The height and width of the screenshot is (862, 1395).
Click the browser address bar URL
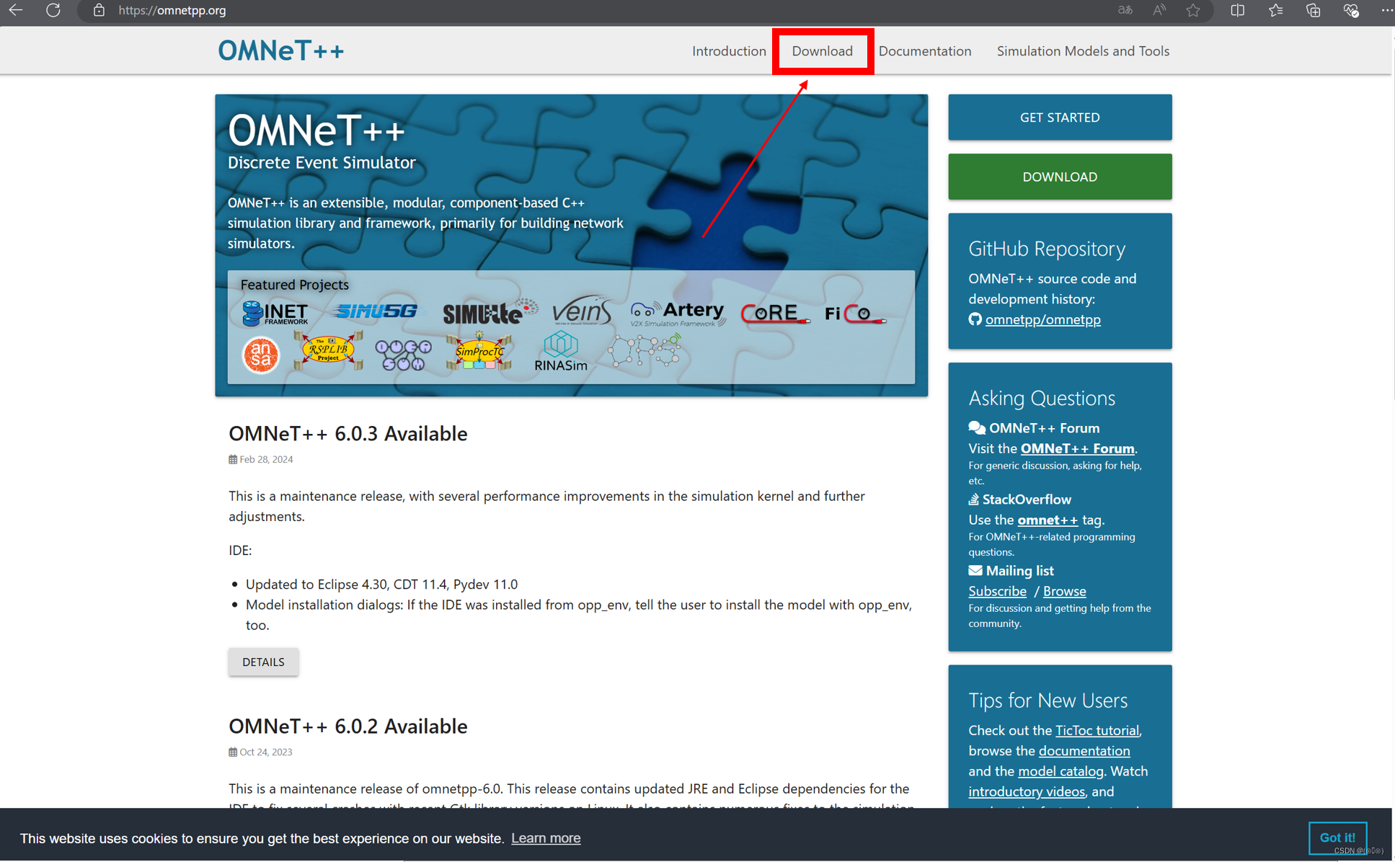click(172, 11)
